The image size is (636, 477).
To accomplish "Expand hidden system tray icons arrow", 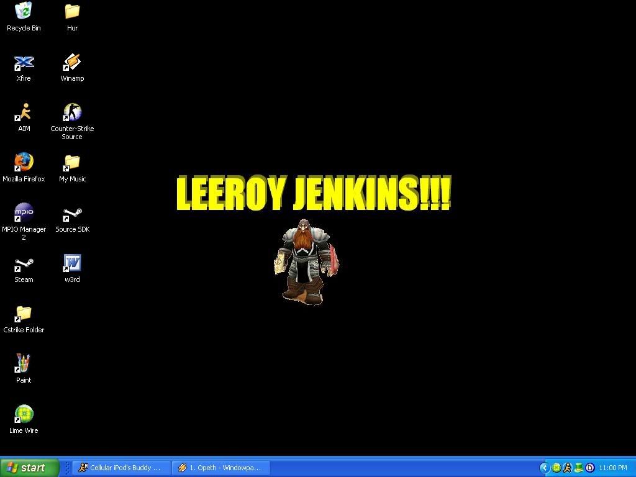I will pyautogui.click(x=545, y=468).
